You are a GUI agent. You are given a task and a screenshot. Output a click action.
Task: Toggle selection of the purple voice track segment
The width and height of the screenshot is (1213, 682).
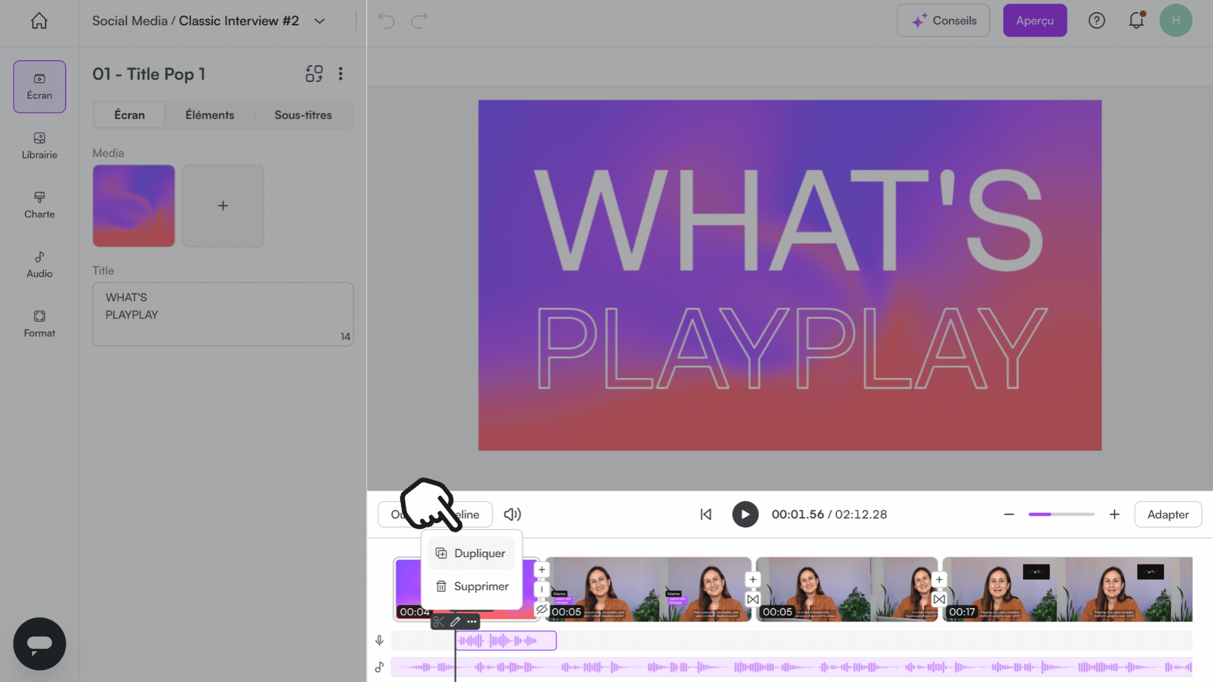point(505,640)
